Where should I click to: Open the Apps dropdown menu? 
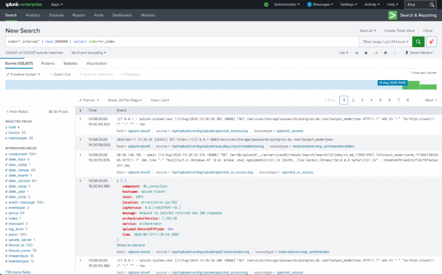click(x=57, y=4)
